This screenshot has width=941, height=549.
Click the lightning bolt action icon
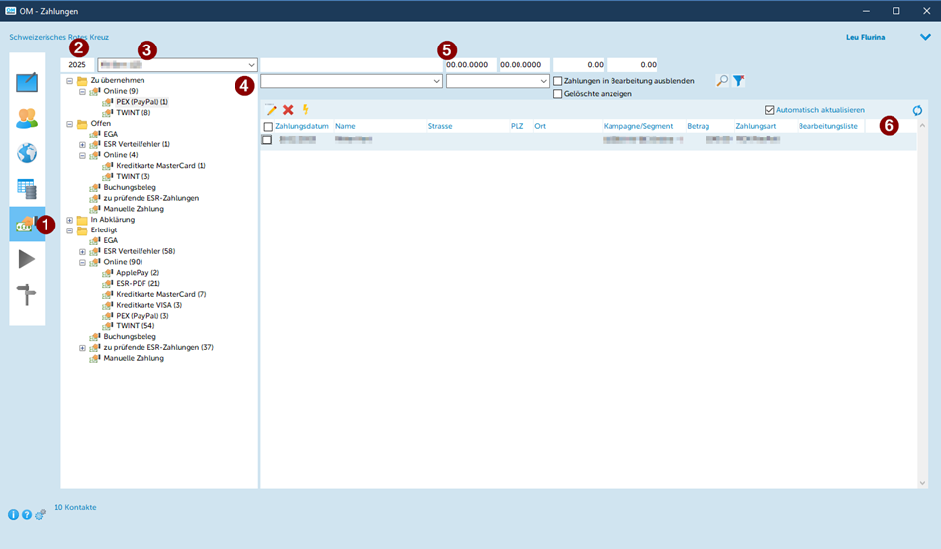click(x=305, y=109)
